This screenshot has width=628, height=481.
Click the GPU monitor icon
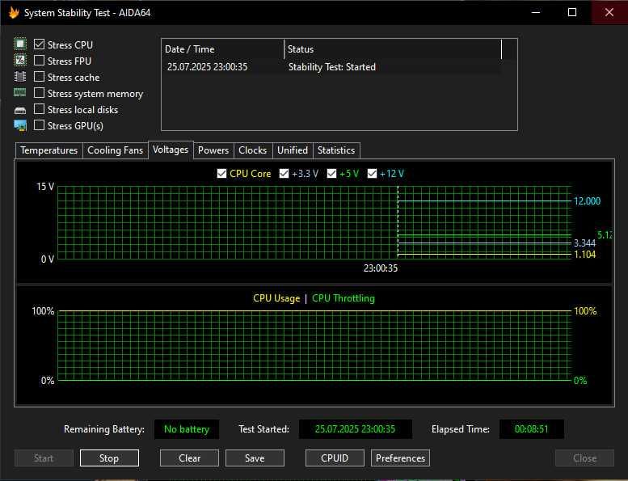coord(20,125)
